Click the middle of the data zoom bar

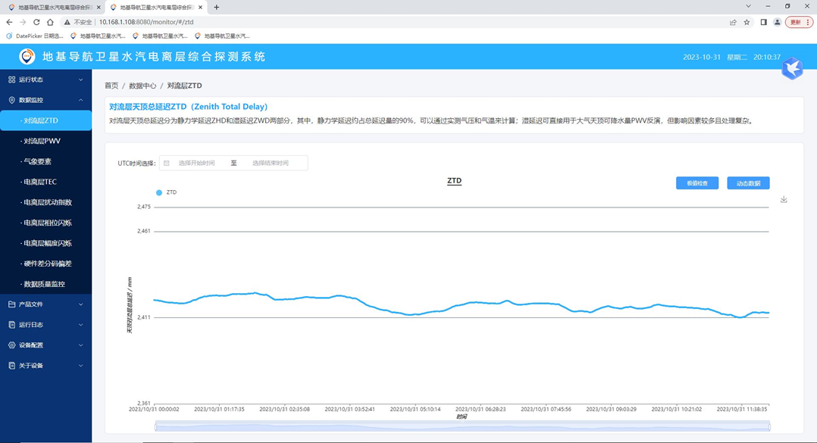click(462, 427)
